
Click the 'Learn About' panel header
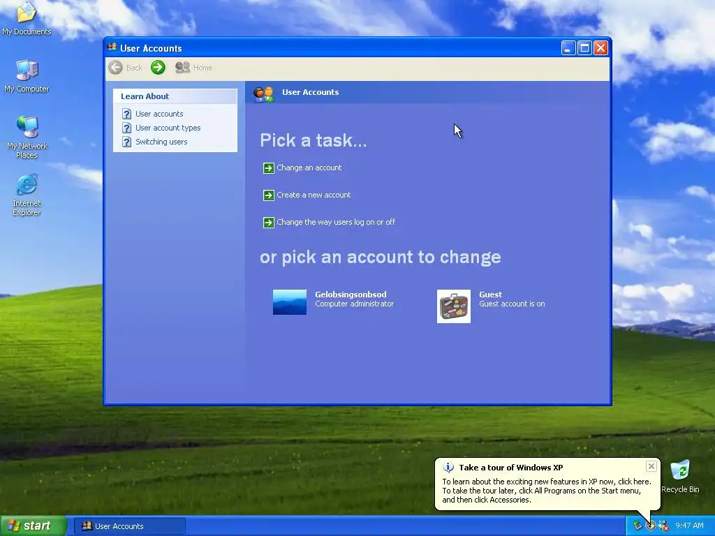coord(175,96)
